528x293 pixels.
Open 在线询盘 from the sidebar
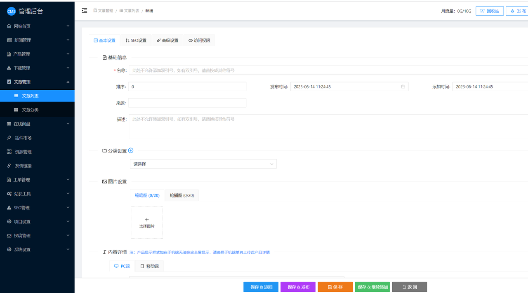pos(26,124)
